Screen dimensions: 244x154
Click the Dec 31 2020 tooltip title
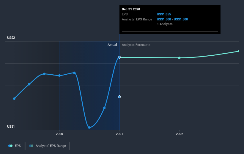[131, 9]
